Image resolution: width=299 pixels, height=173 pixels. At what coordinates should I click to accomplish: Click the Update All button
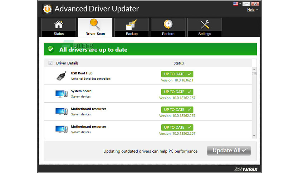(229, 150)
